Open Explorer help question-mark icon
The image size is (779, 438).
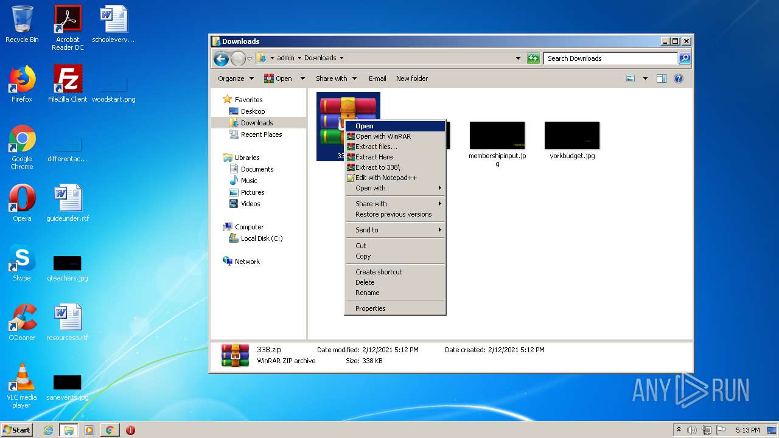point(679,78)
